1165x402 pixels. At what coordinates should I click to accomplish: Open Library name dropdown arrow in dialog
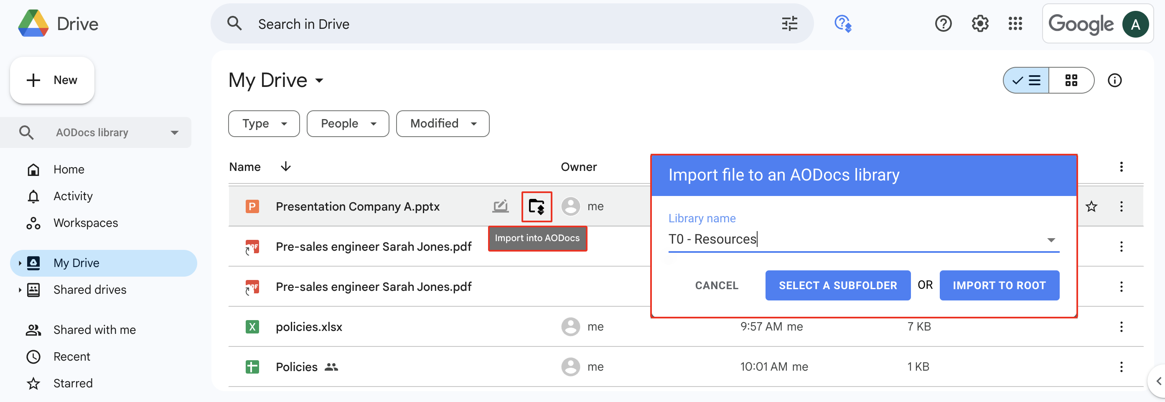(x=1051, y=240)
